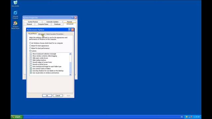212x119 pixels.
Task: Click the red shield tray icon
Action: (x=191, y=117)
